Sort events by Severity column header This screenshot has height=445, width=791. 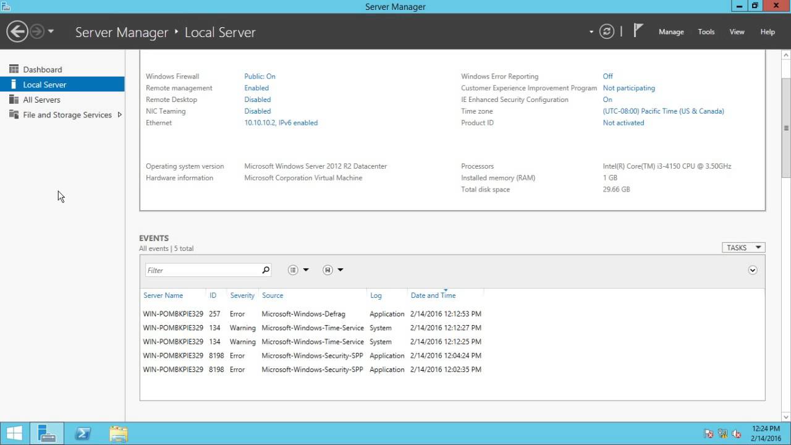point(242,295)
